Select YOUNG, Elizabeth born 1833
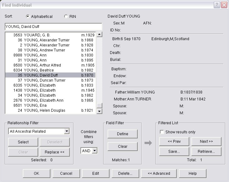The image size is (229, 182). [x=50, y=85]
